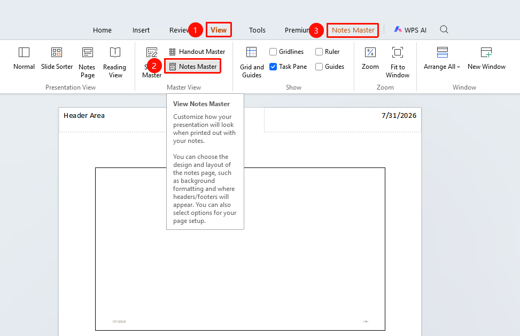Click the Header Area placeholder
The image size is (520, 336).
point(112,119)
